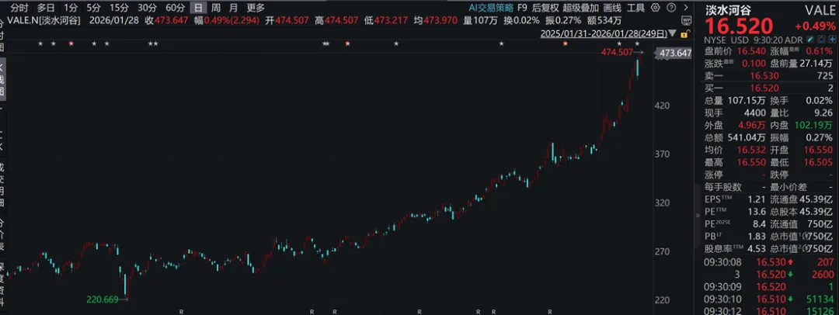Click the blue plus icon beside ADR
839x315 pixels.
coord(833,40)
